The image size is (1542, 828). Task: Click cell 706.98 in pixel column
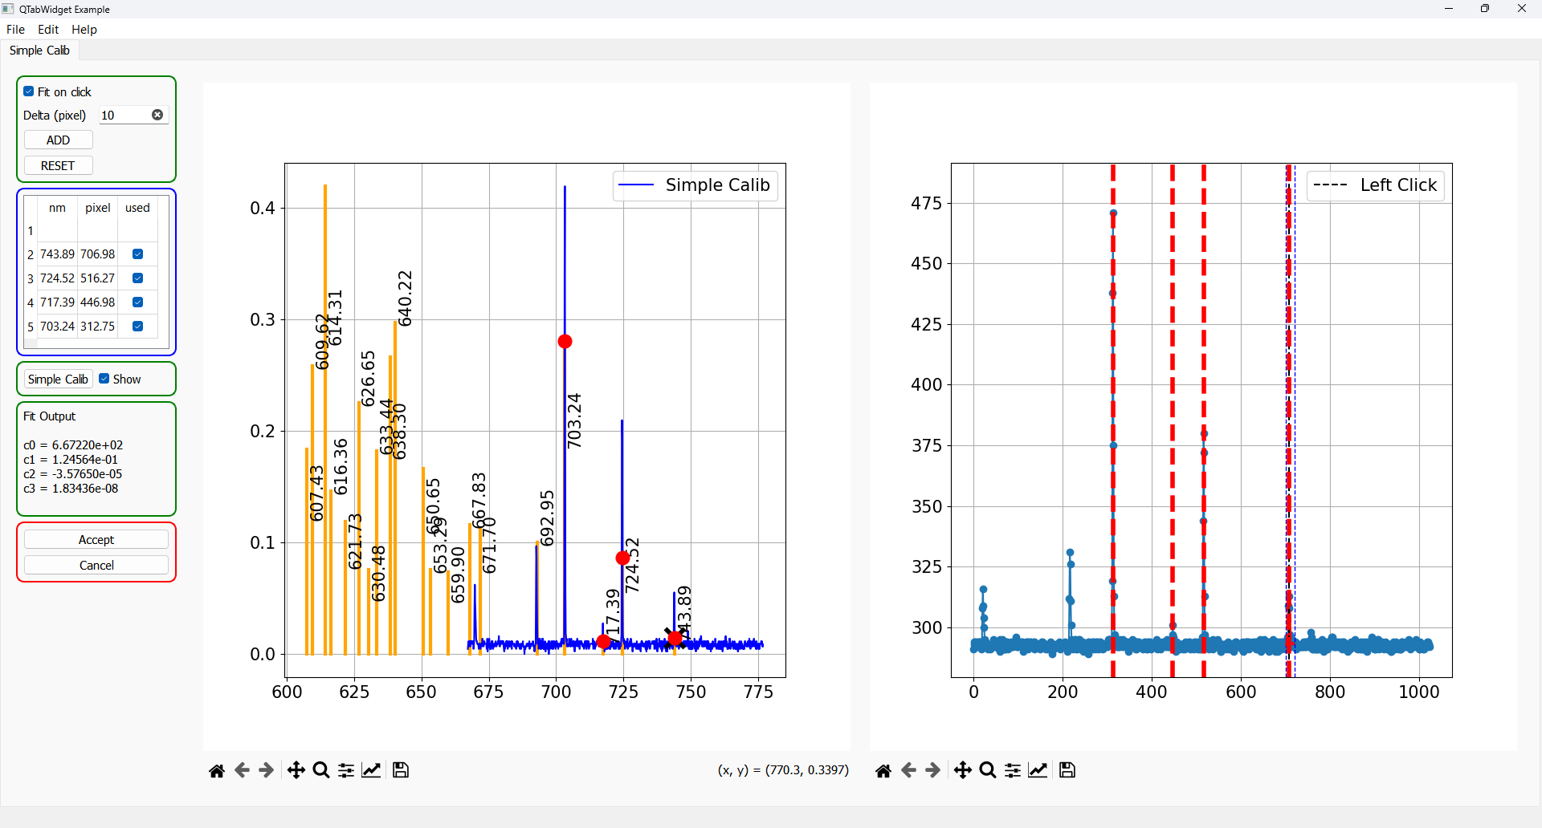click(98, 254)
